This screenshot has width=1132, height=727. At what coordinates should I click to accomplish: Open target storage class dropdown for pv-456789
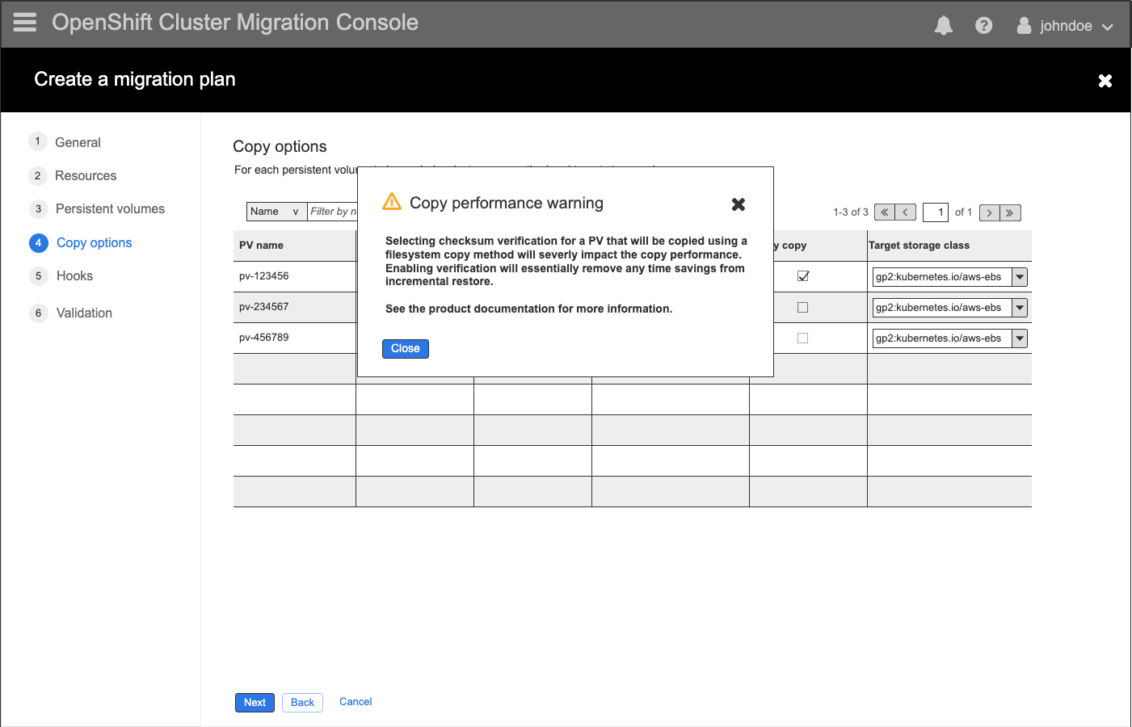(x=1020, y=338)
